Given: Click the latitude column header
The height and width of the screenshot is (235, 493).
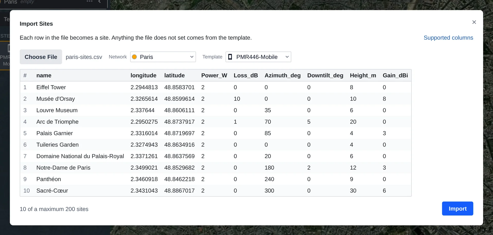Looking at the screenshot, I should tap(175, 75).
